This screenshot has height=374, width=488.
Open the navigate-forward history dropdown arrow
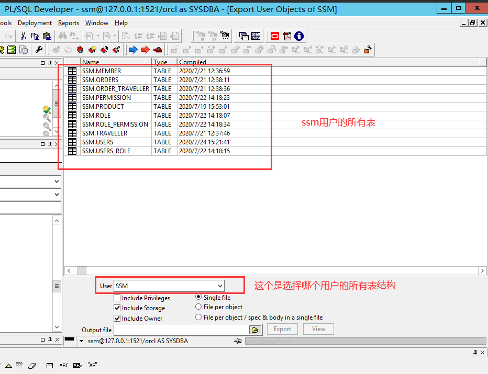coord(115,37)
